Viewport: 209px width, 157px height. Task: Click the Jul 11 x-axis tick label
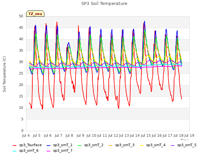102,135
